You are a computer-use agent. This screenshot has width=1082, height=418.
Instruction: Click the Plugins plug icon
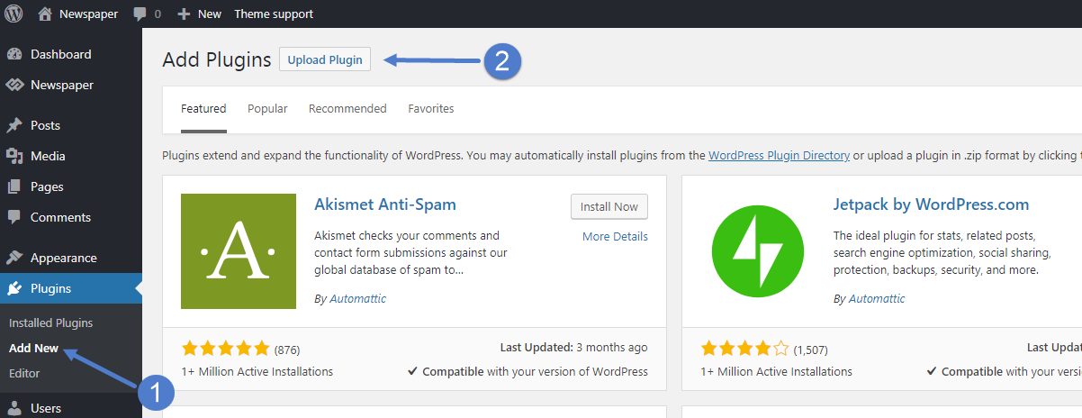click(14, 288)
